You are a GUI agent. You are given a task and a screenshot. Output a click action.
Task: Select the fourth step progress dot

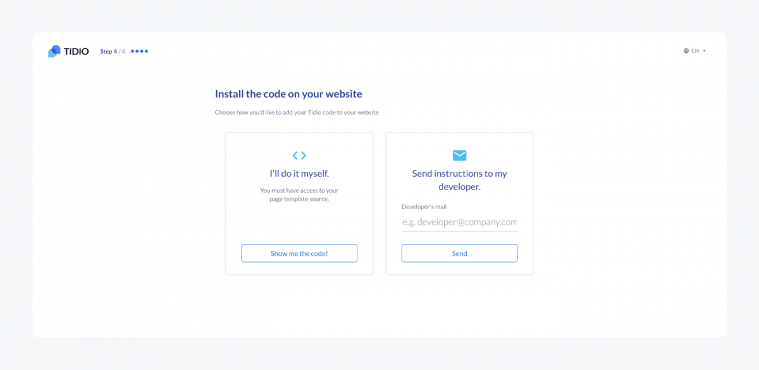146,51
